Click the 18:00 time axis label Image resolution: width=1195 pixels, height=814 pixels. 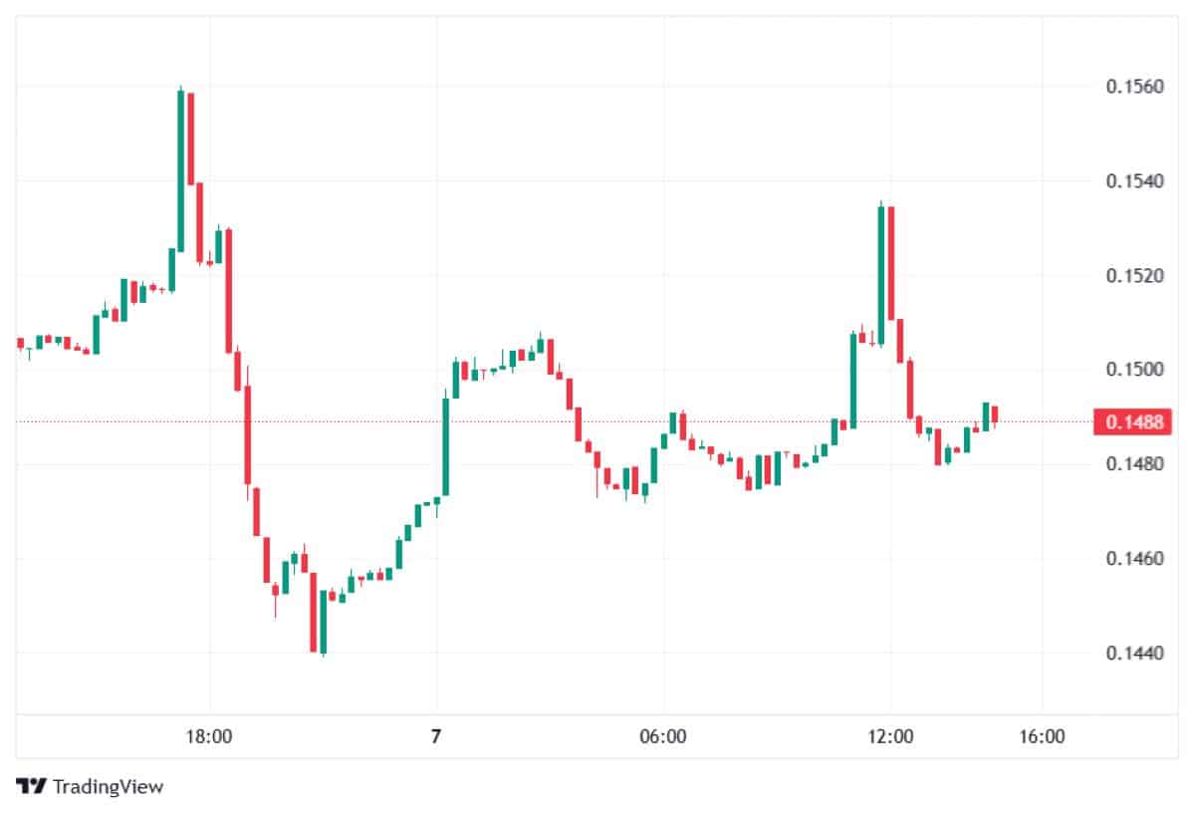209,737
